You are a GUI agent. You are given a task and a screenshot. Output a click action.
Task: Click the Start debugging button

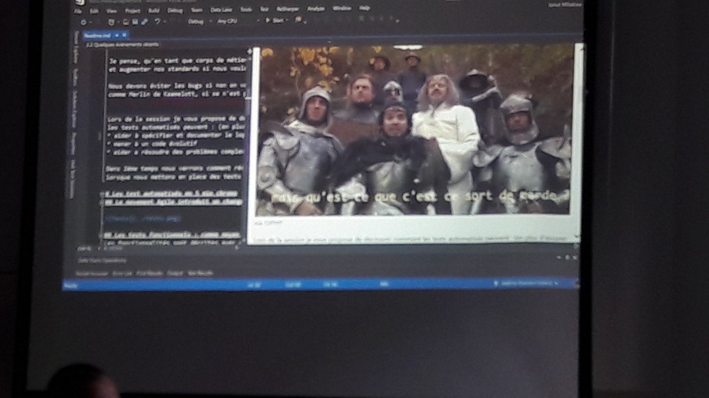click(x=275, y=21)
